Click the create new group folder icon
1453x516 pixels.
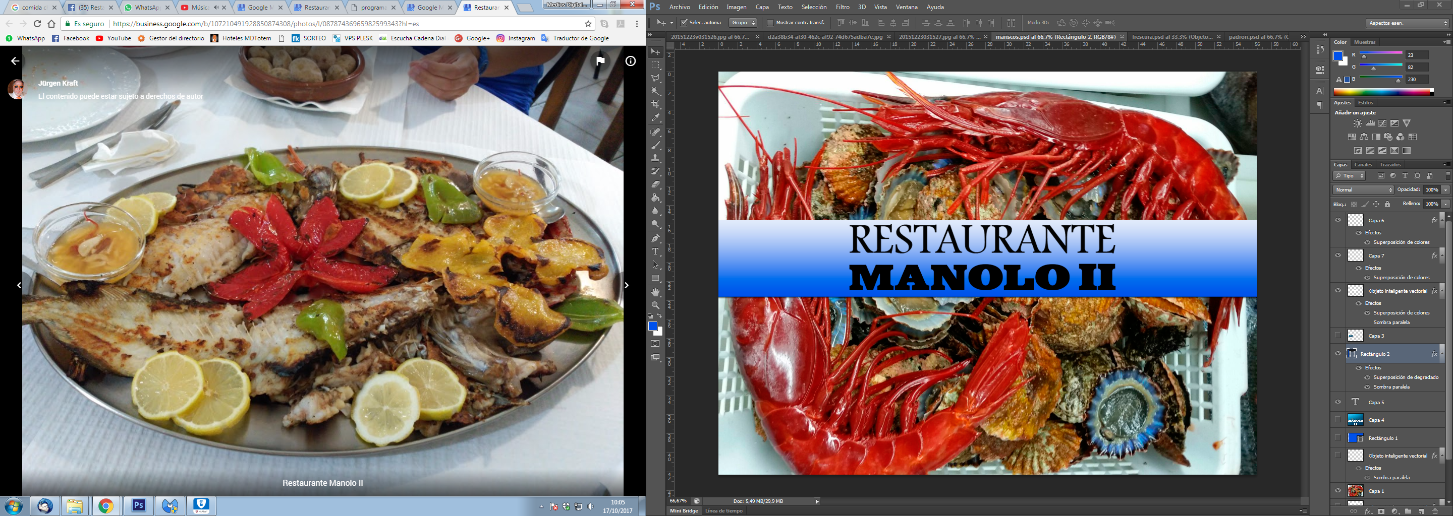click(1408, 511)
